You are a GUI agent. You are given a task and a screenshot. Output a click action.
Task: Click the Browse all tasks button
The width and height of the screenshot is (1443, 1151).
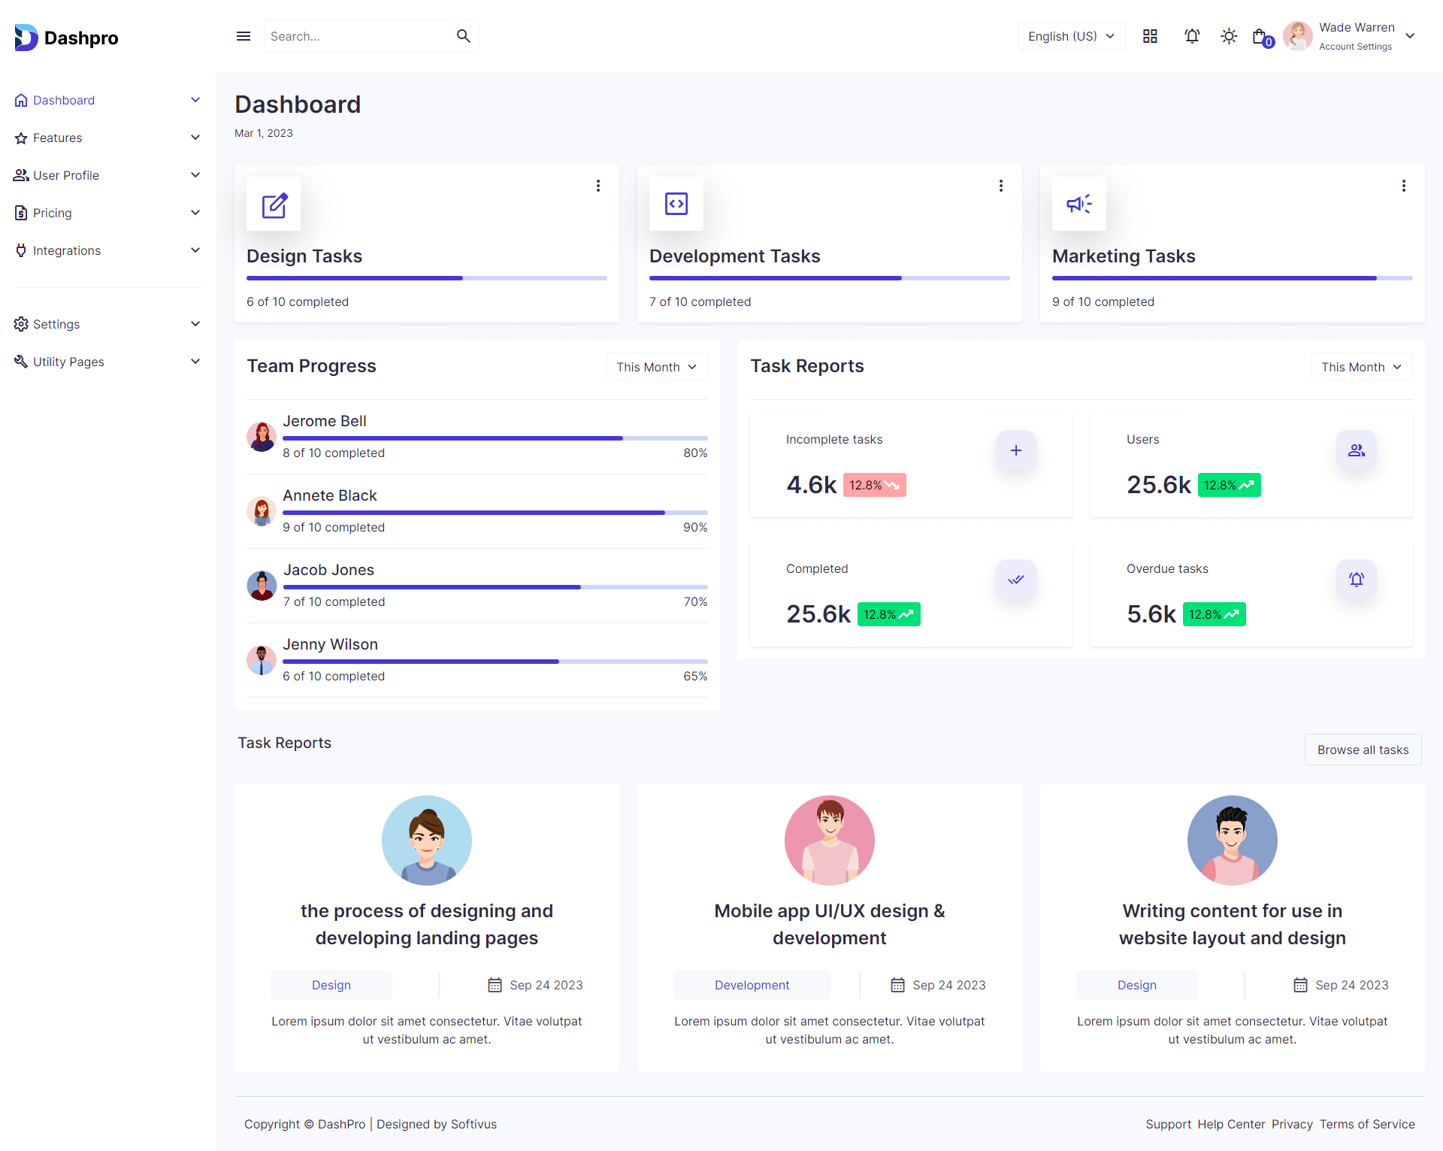click(x=1362, y=750)
